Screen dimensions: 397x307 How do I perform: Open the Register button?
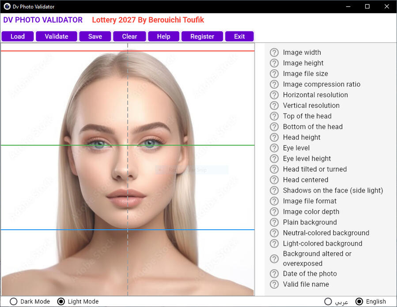click(202, 36)
